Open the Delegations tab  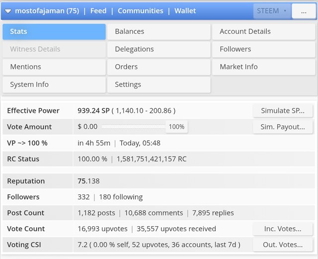pos(159,49)
